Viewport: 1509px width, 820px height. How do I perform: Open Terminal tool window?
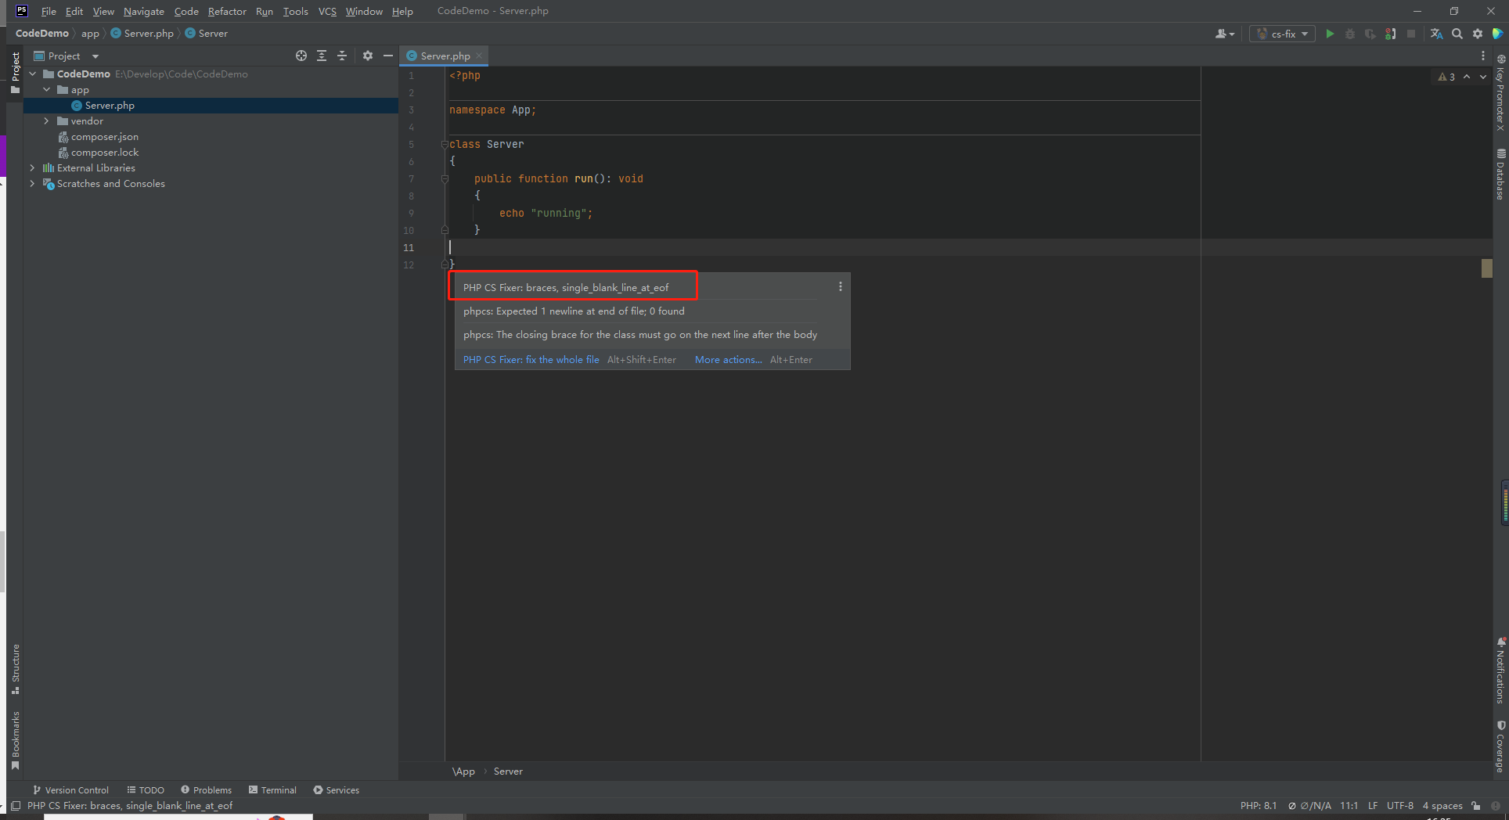tap(272, 790)
